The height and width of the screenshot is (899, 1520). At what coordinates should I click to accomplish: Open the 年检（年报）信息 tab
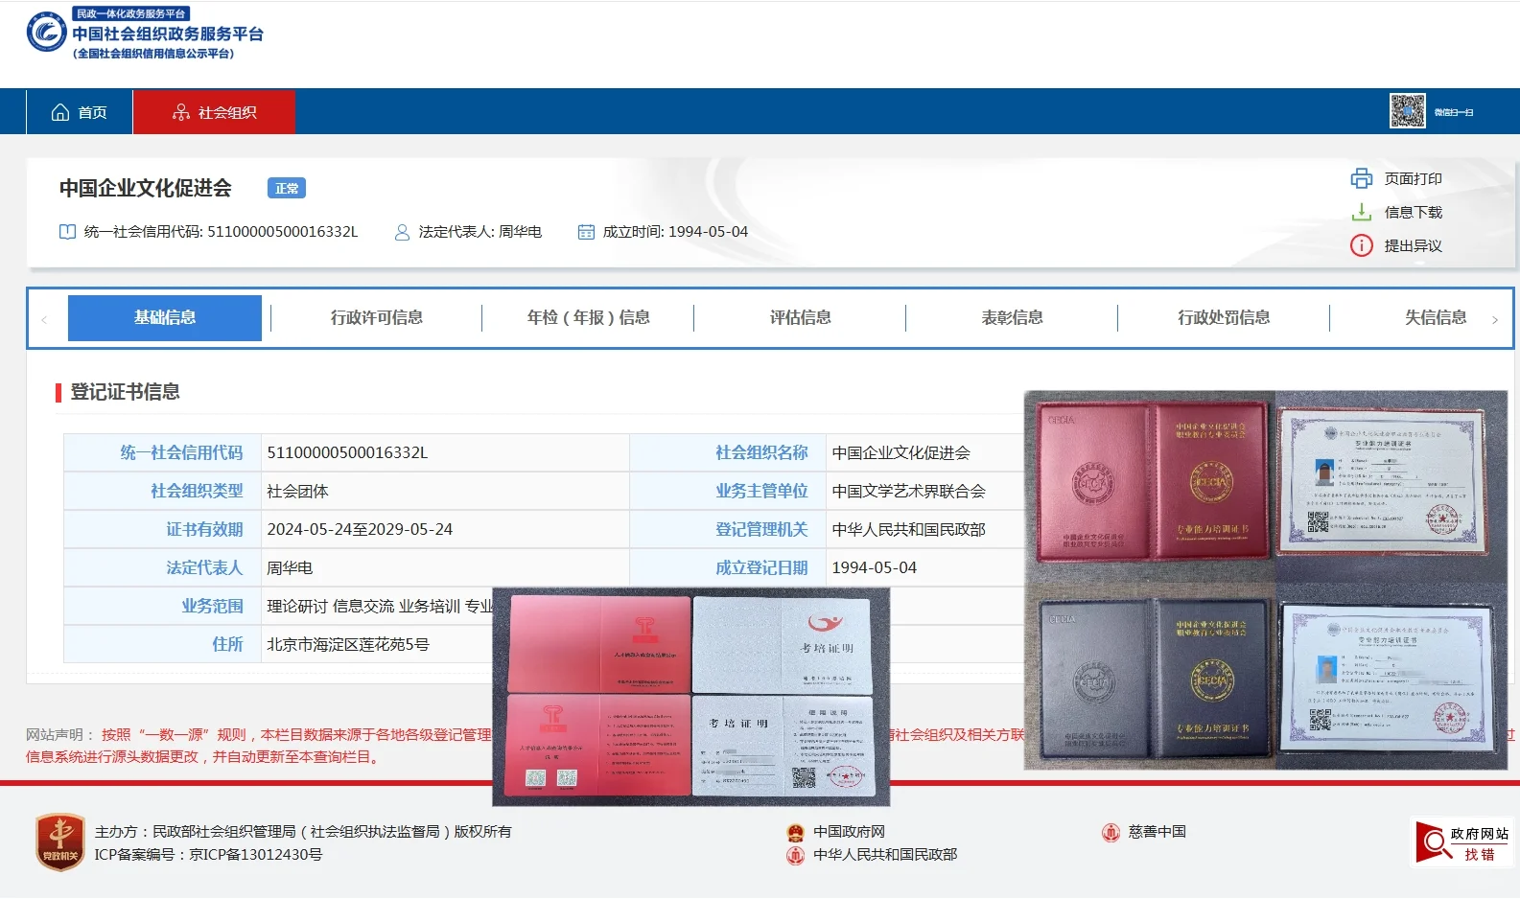588,317
